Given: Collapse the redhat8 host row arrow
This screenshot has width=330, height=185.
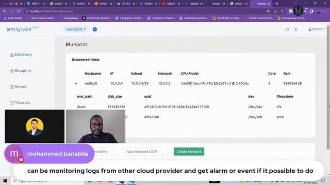Looking at the screenshot, I should (x=76, y=83).
